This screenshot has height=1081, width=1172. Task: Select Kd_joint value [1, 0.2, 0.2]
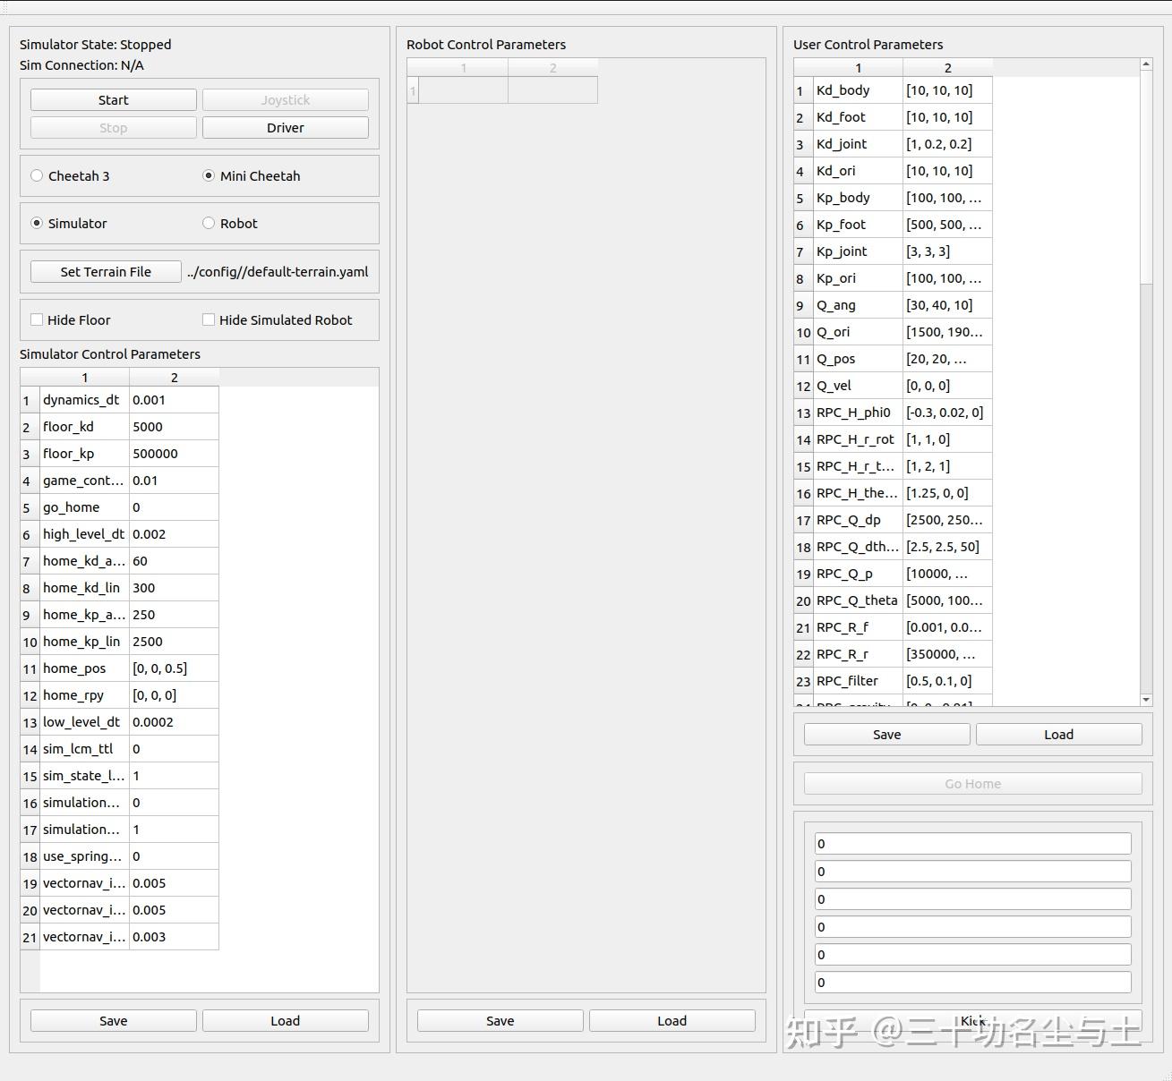(x=947, y=144)
